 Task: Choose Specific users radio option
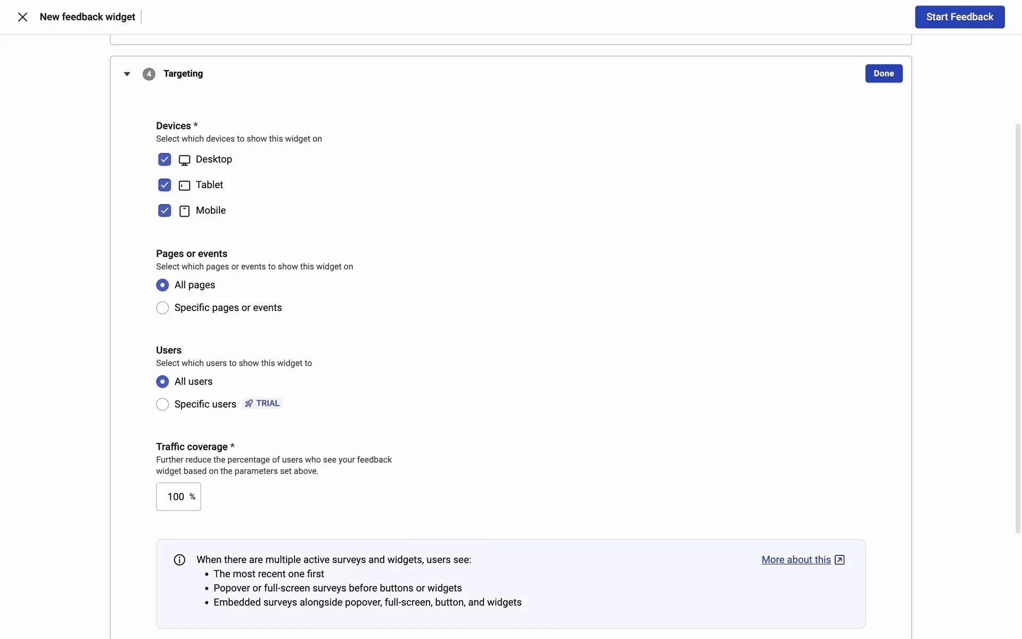click(162, 404)
